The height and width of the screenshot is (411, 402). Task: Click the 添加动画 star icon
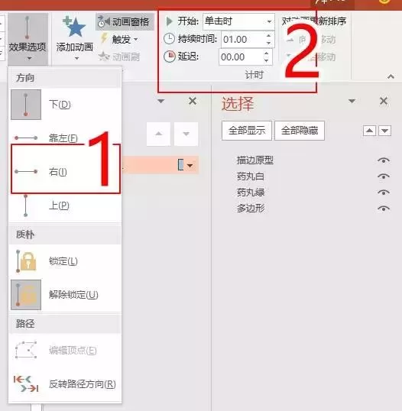click(x=75, y=27)
